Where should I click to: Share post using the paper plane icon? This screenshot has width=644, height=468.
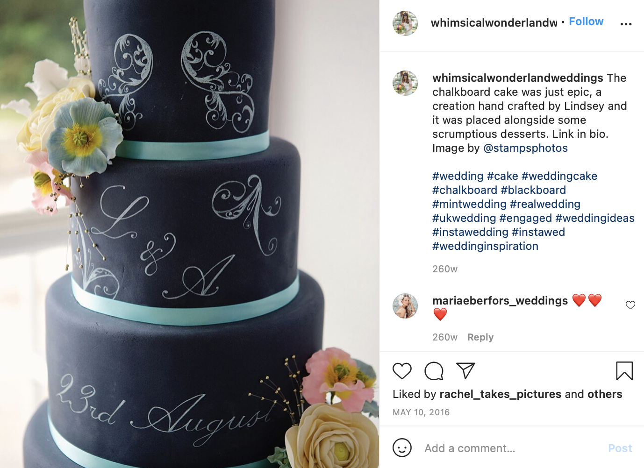[465, 370]
